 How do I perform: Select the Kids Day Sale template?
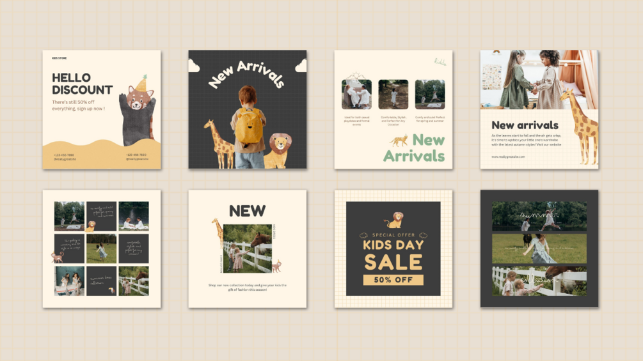pos(393,249)
